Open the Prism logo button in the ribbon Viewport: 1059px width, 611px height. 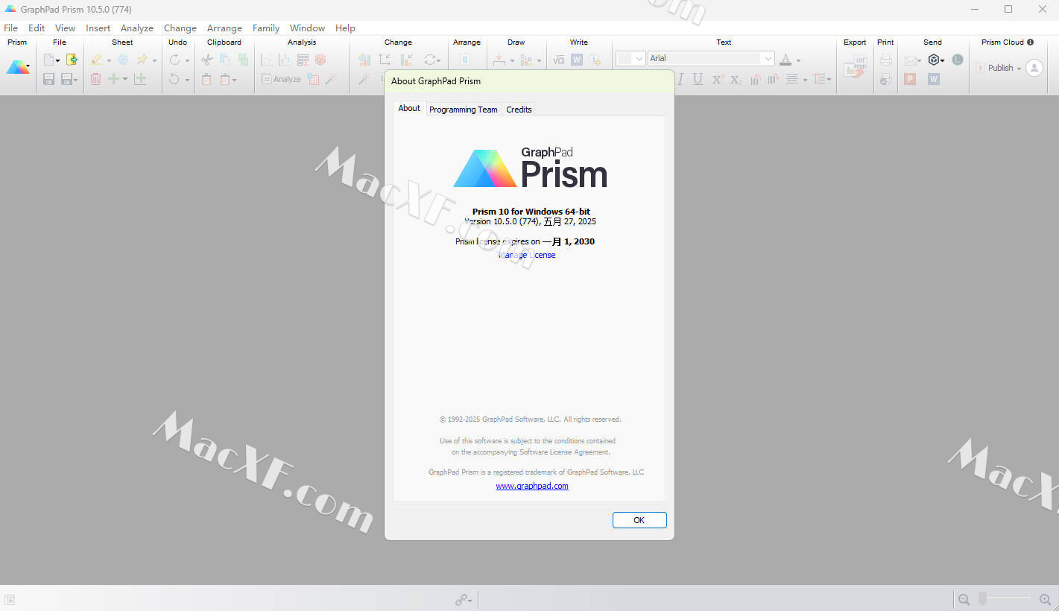[x=18, y=67]
